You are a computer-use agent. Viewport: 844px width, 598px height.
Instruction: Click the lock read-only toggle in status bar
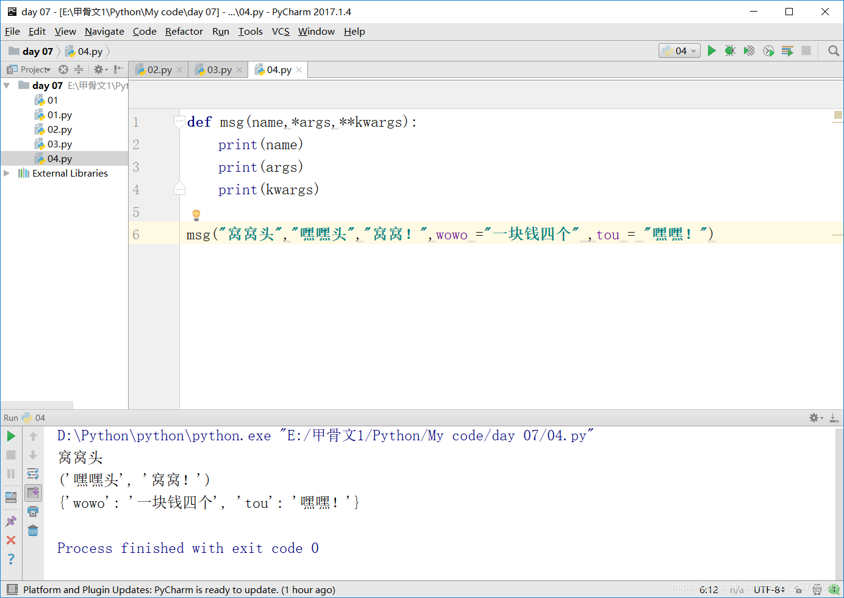[799, 589]
